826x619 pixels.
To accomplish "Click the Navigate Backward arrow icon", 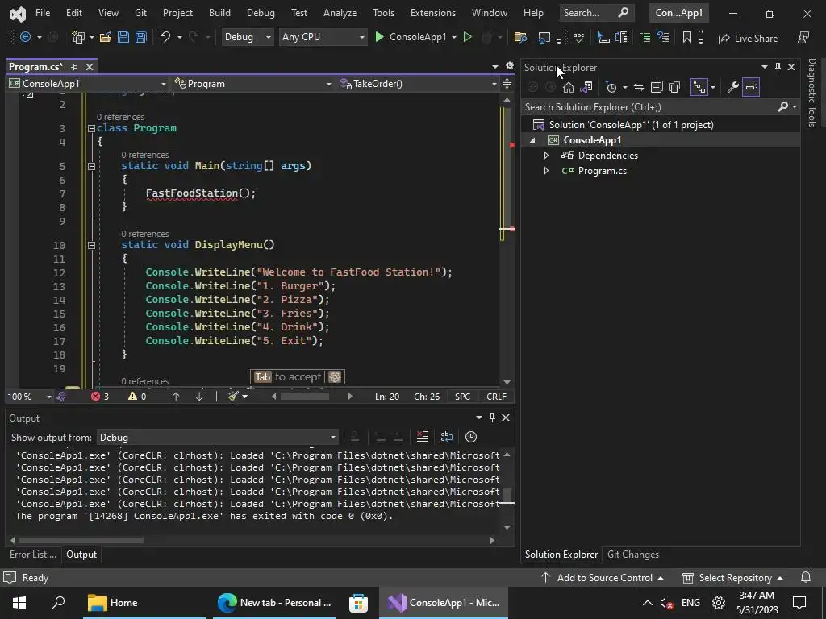I will pyautogui.click(x=25, y=37).
